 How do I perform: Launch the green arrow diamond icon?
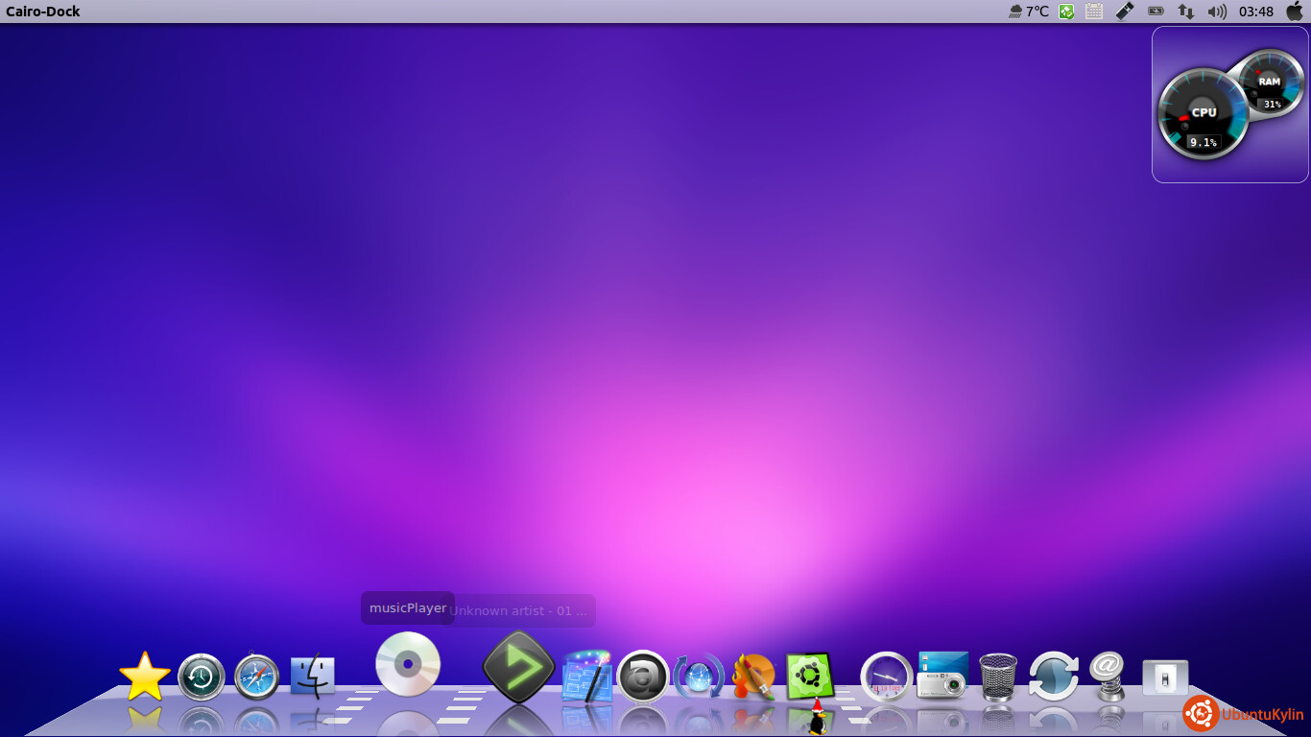[x=518, y=666]
